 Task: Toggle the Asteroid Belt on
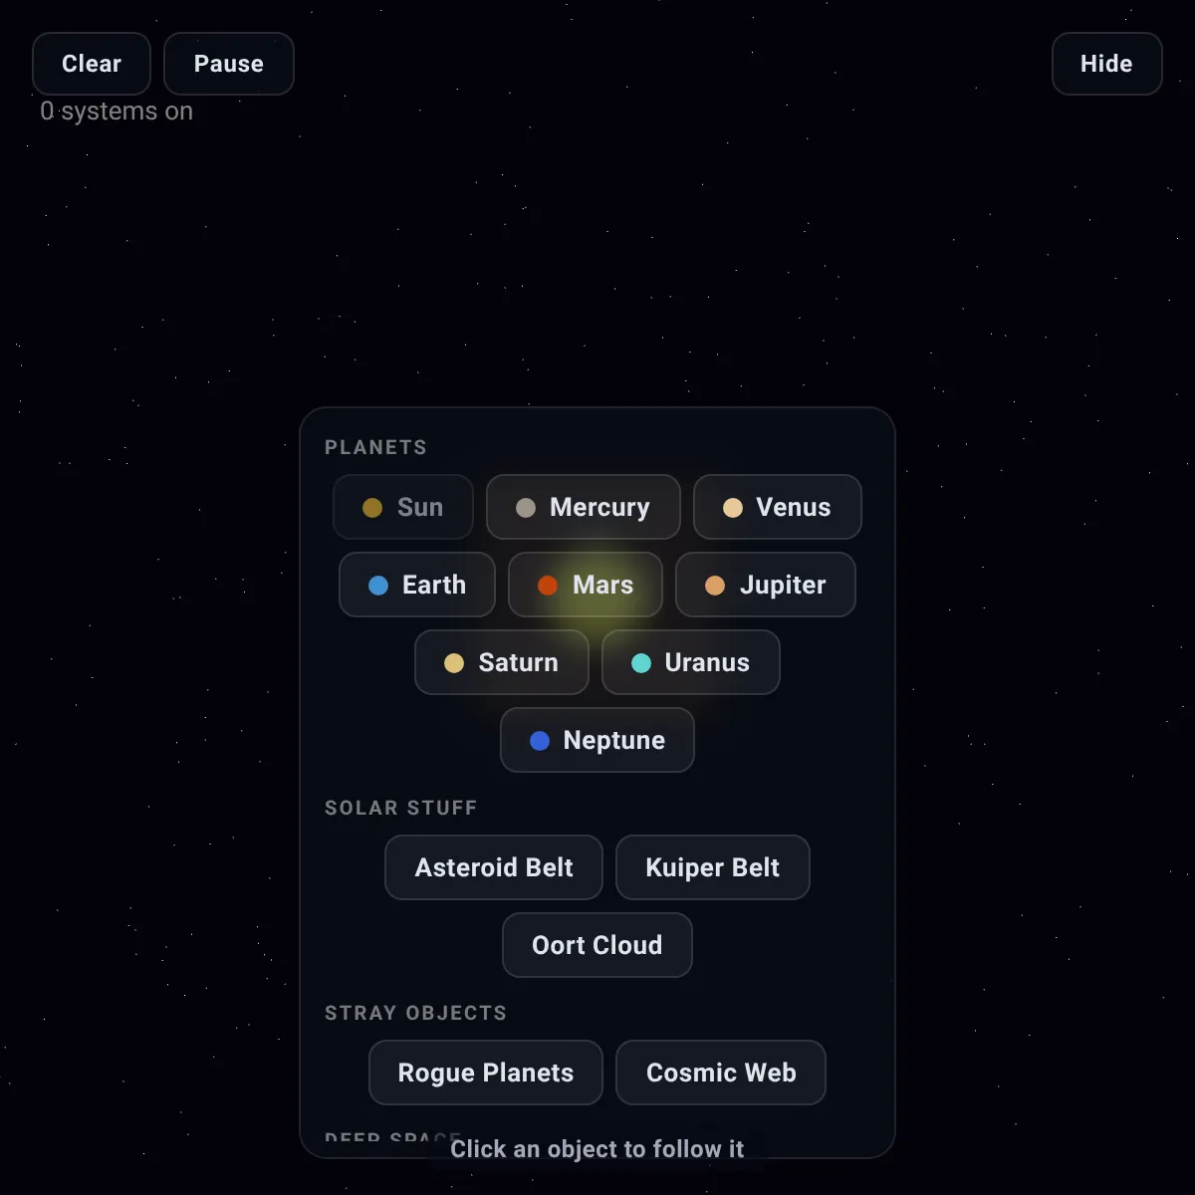click(494, 867)
